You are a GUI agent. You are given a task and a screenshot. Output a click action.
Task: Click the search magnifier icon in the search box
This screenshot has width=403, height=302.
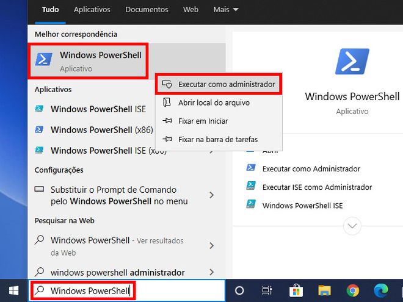(x=39, y=290)
